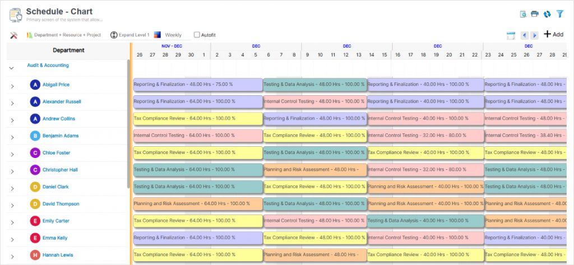Print the schedule using the printer icon
The image size is (574, 265).
535,14
